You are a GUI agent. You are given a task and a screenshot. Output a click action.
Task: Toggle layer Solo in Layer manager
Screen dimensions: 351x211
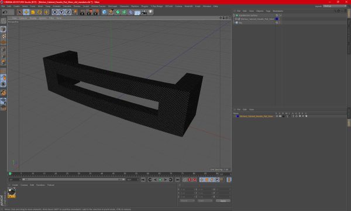(x=277, y=117)
